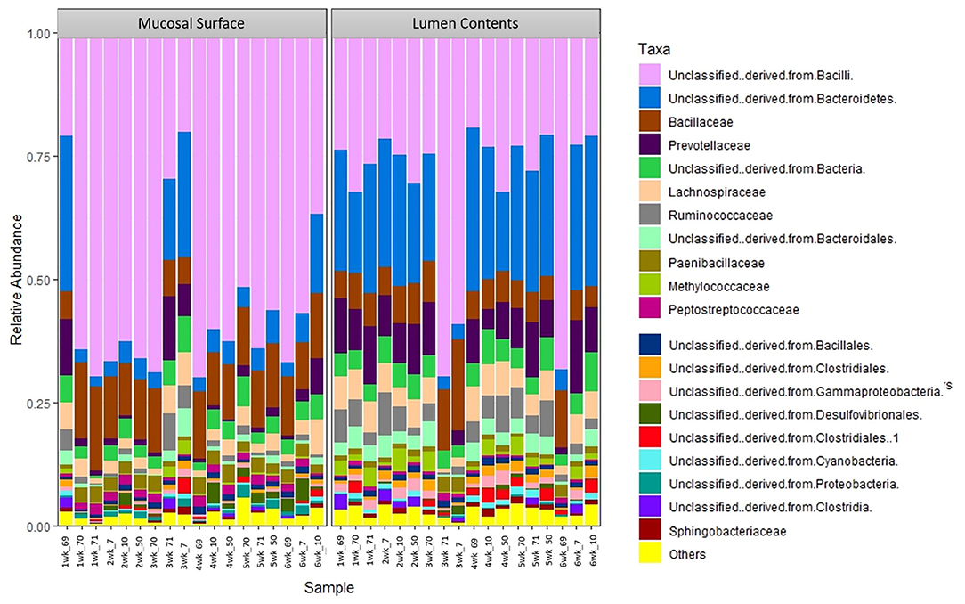Click the 1wk_69 label under Mucosal Surface
The image size is (965, 604).
coord(65,551)
